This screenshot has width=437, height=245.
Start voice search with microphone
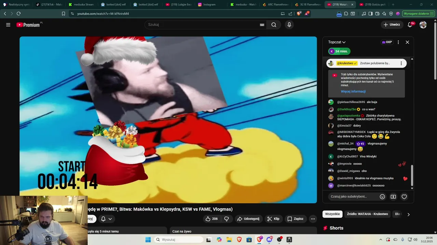pyautogui.click(x=289, y=25)
